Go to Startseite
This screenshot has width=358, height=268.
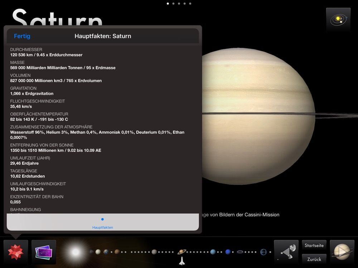tap(314, 246)
